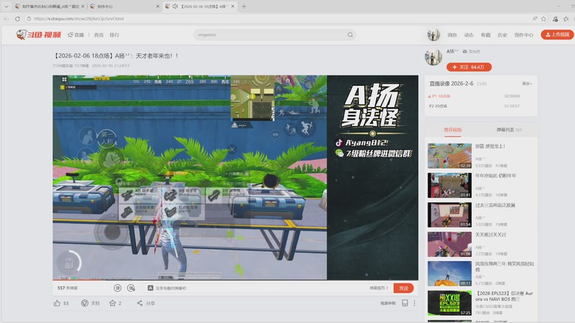
Task: Open recommended video with 01:41 duration
Action: (449, 185)
